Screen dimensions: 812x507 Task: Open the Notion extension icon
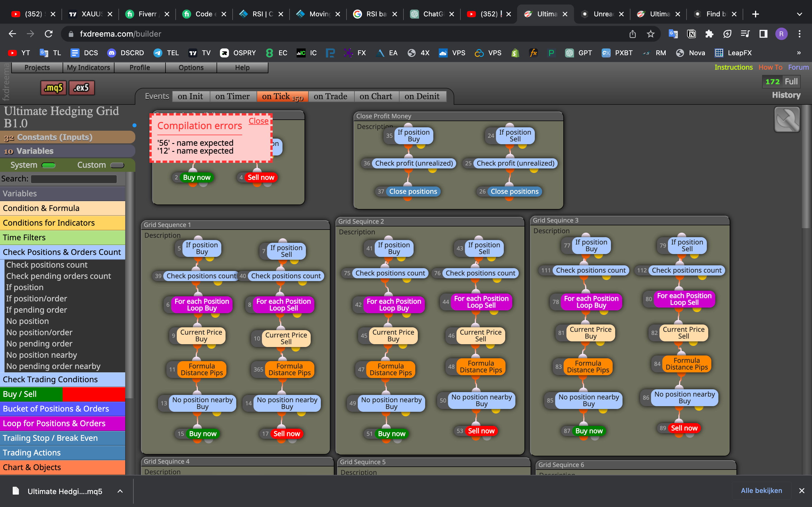pos(691,34)
